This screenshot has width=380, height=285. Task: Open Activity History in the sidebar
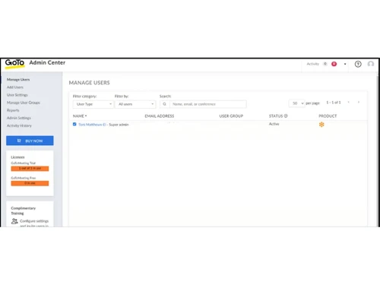(19, 125)
